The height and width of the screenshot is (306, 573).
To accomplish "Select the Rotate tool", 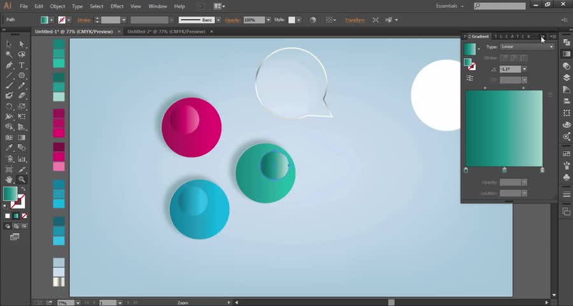I will point(9,106).
